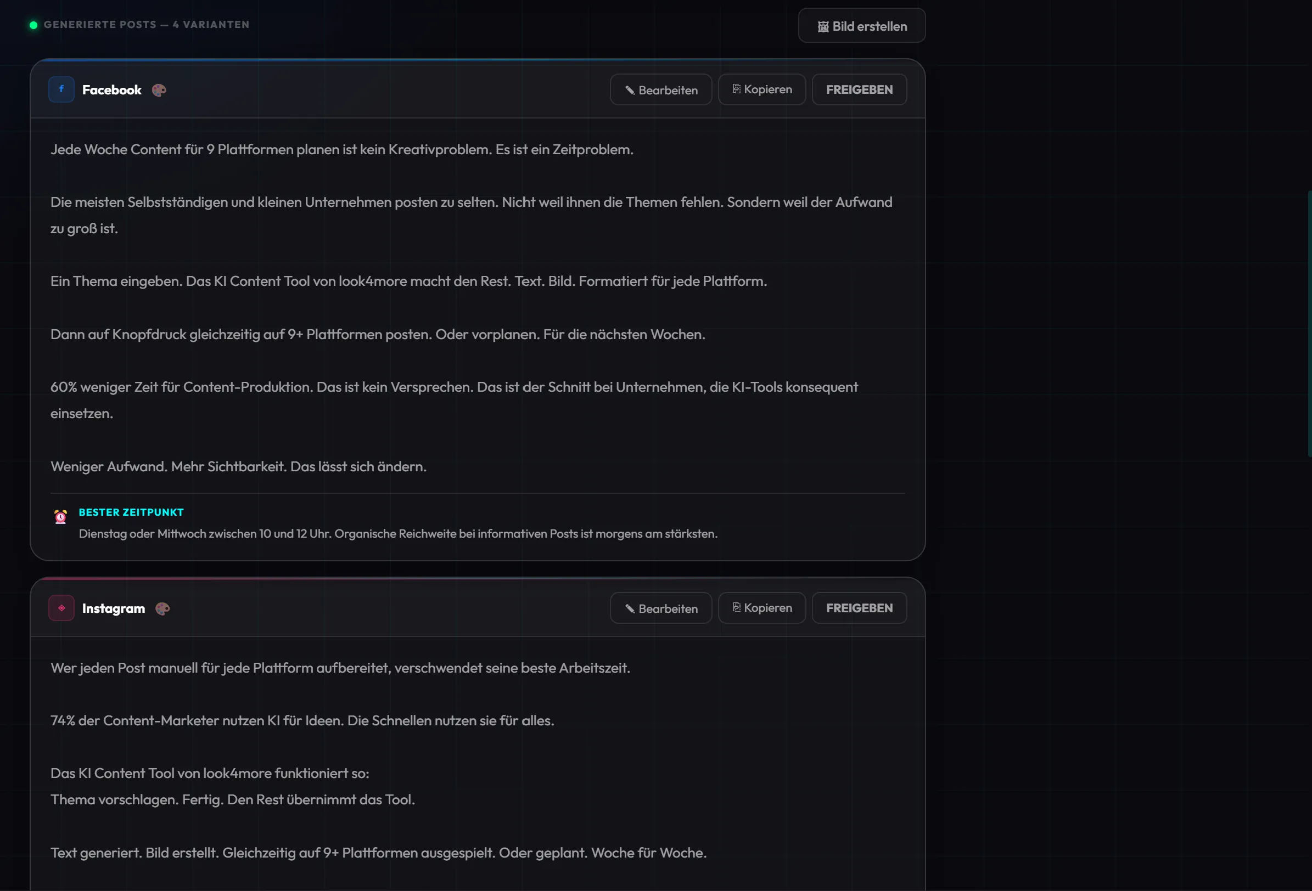Click the alarm clock icon by Bester Zeitpunkt
This screenshot has width=1312, height=891.
[60, 516]
